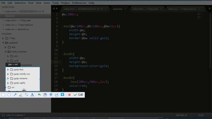This screenshot has height=119, width=212.
Task: Open the Goto menu
Action: point(47,3)
